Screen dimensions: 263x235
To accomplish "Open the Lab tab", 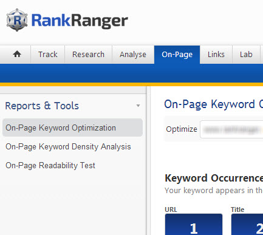I will pos(246,54).
